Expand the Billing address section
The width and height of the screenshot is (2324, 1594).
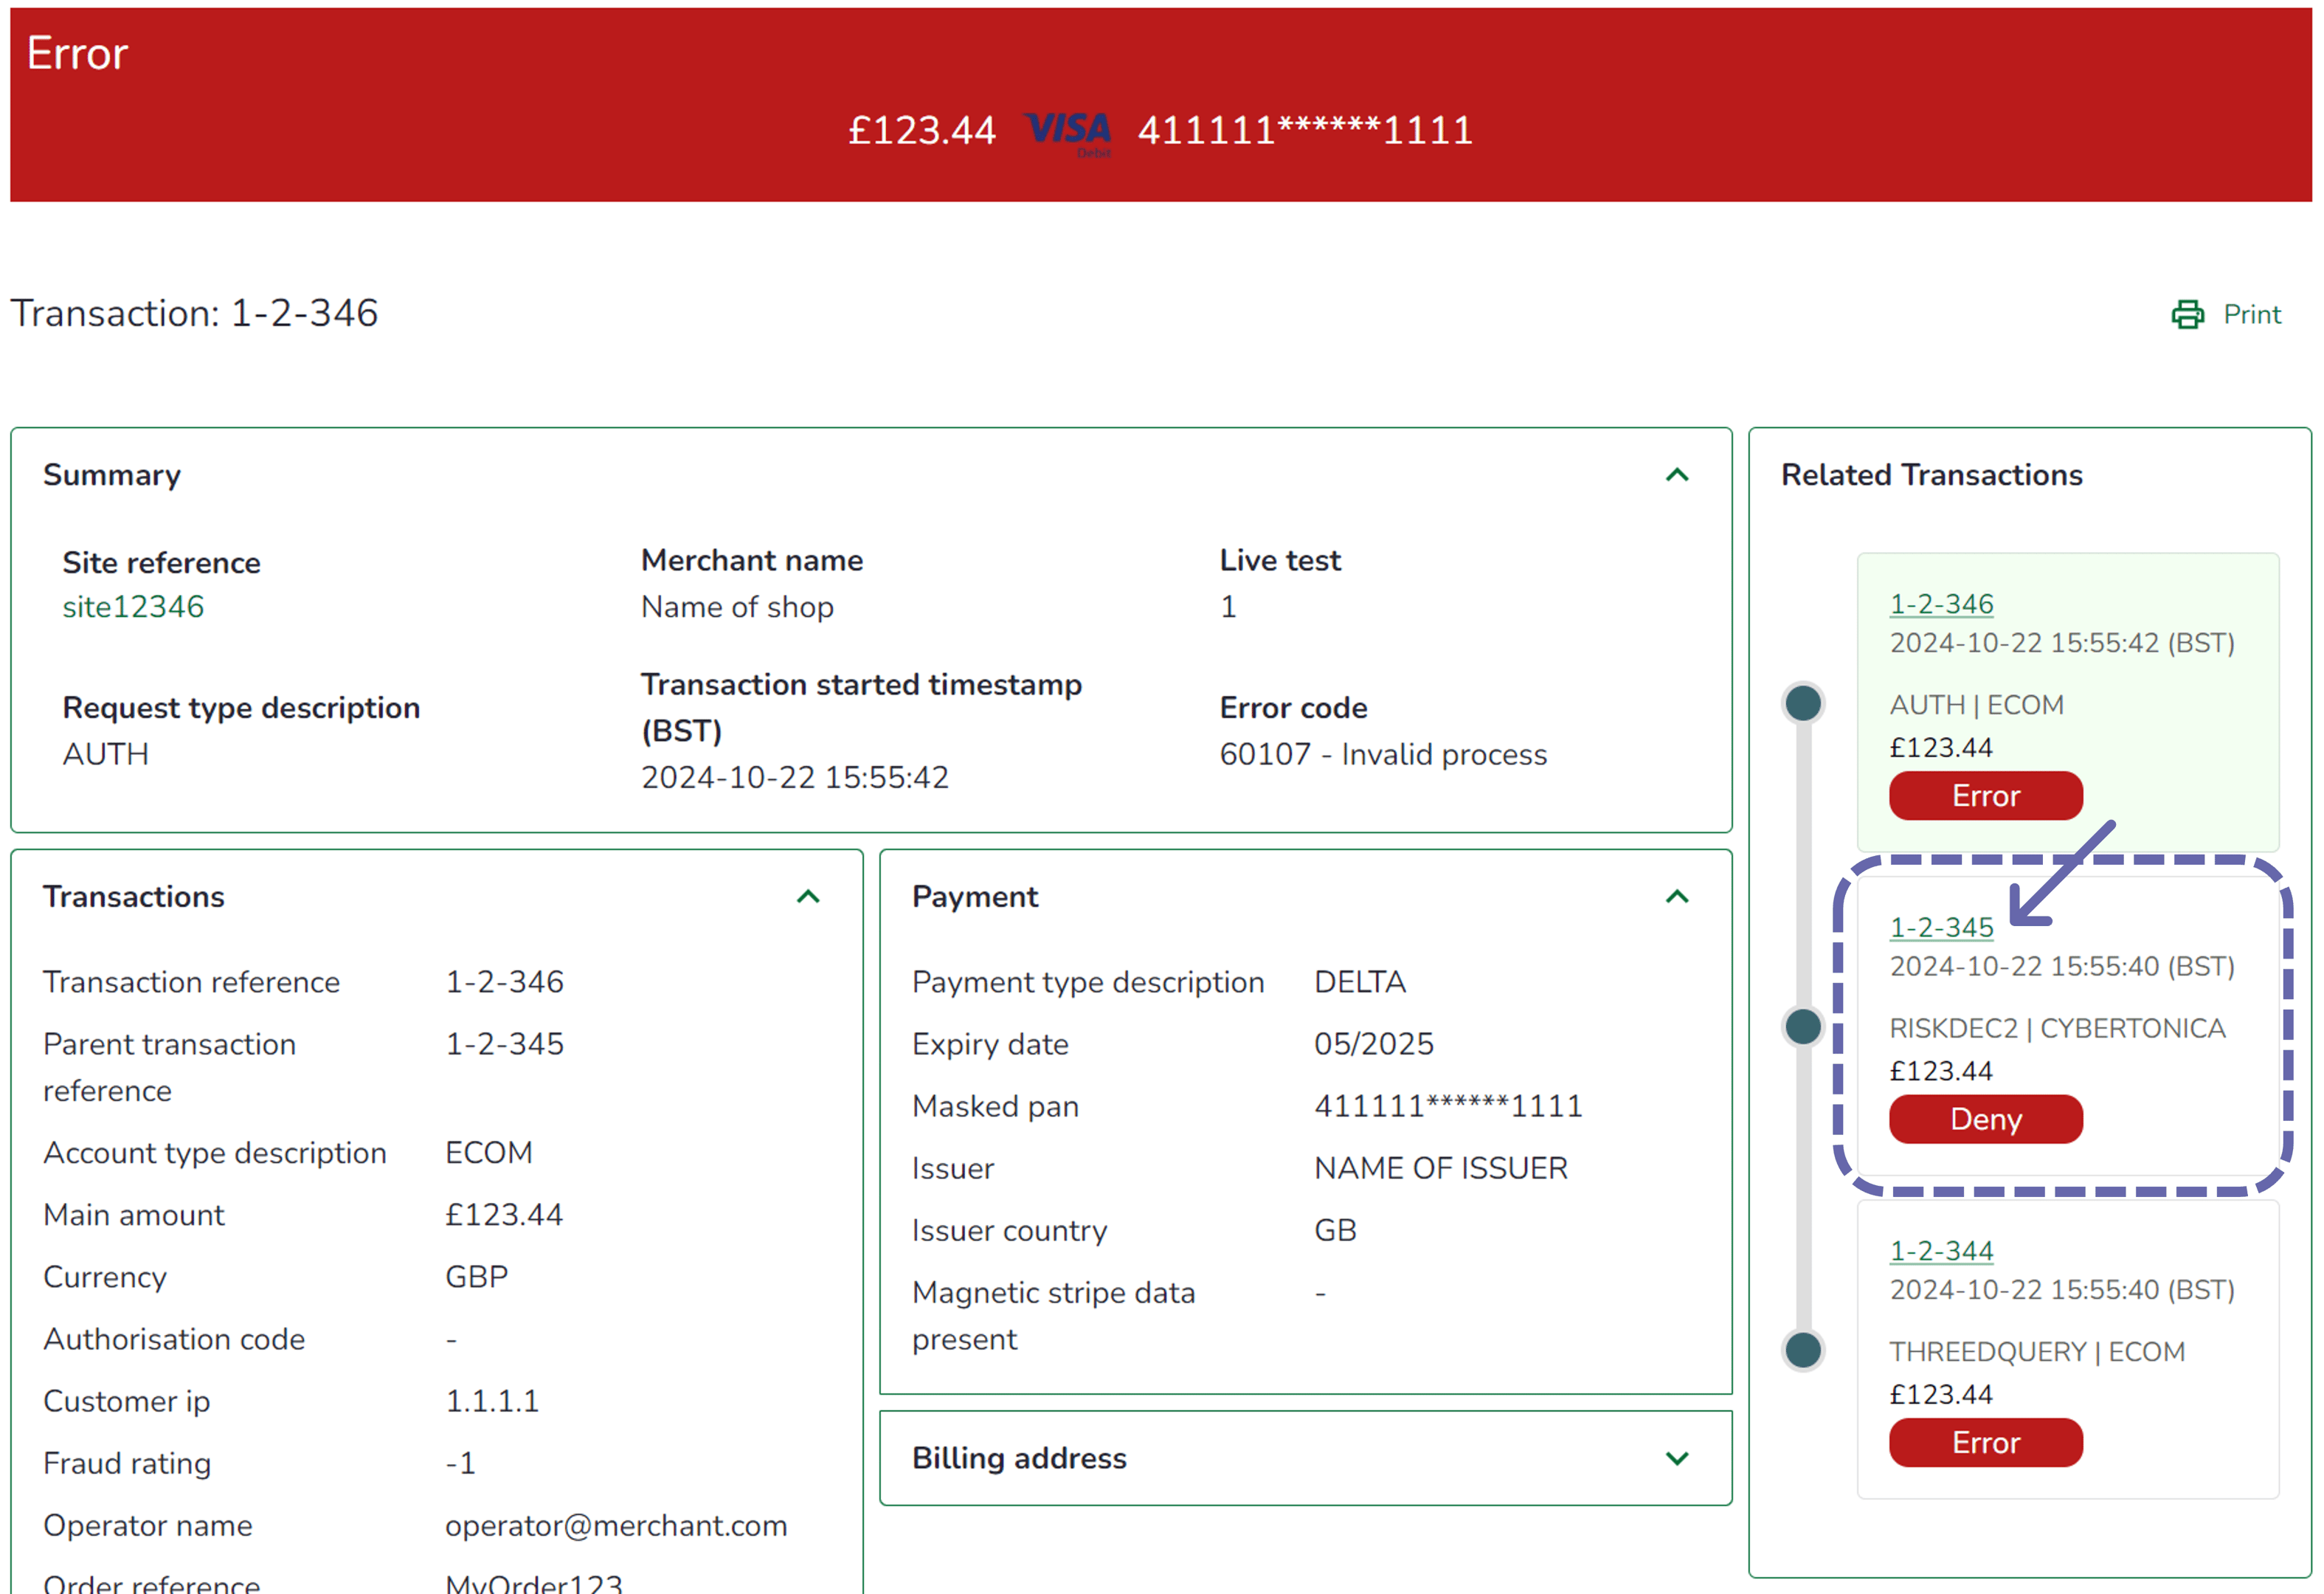click(x=1677, y=1458)
